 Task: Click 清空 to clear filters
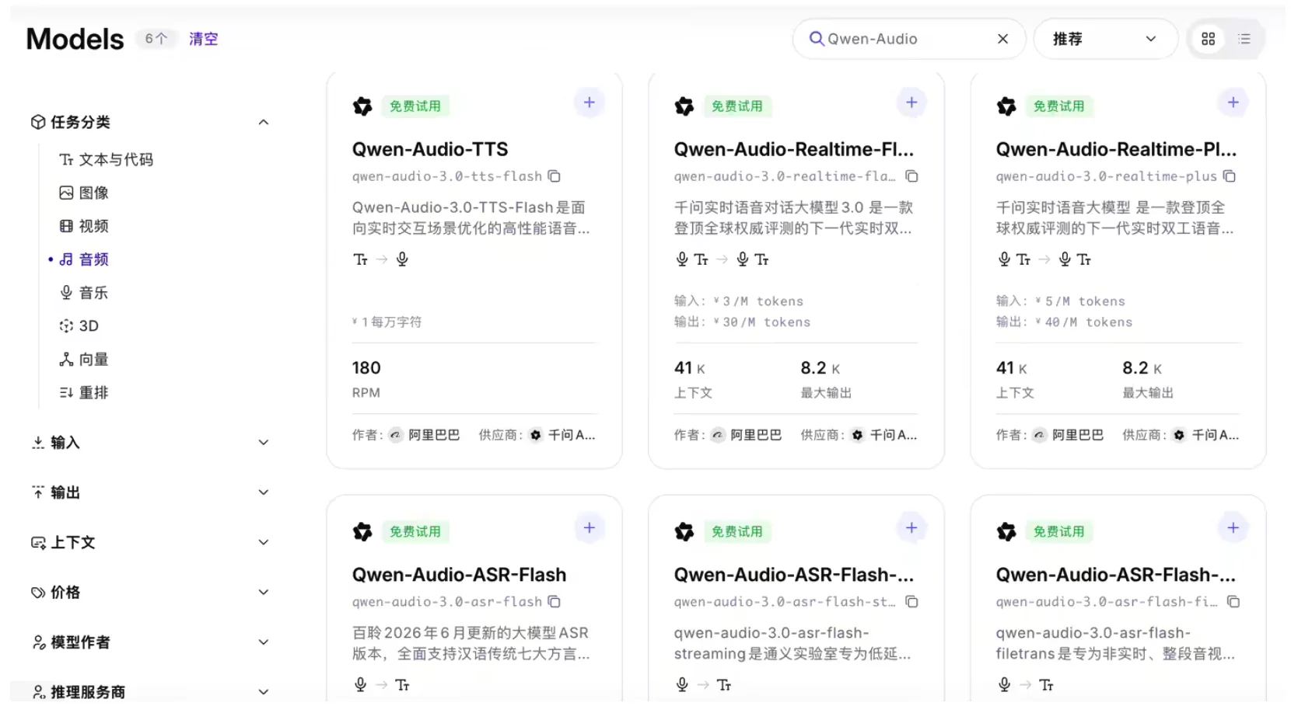[204, 39]
